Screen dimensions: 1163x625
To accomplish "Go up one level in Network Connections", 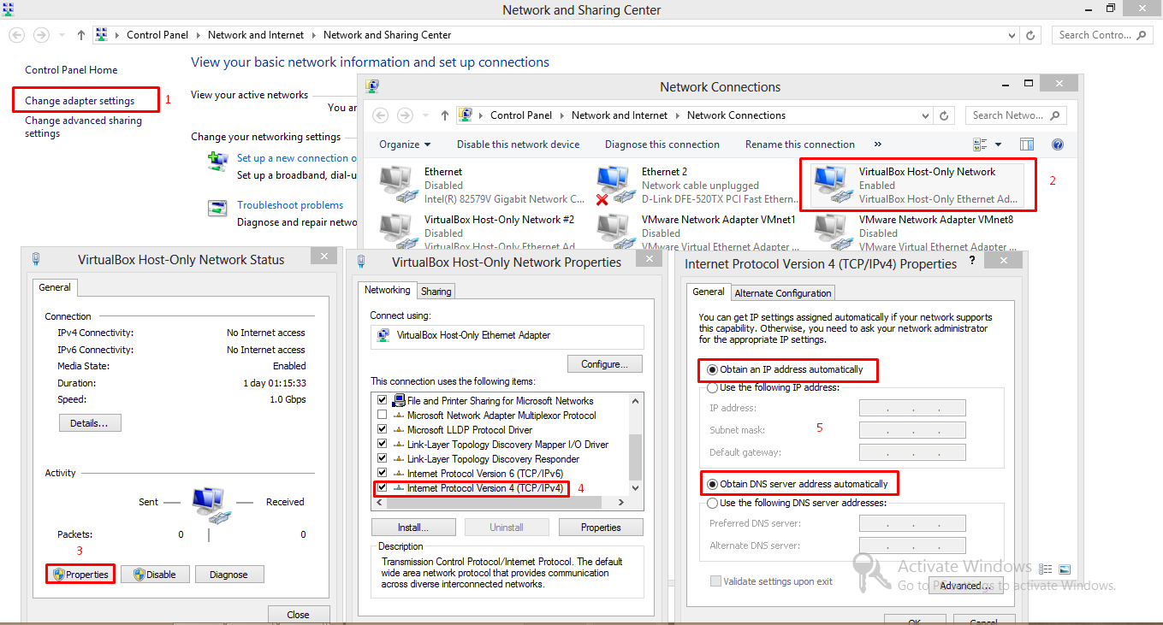I will click(445, 115).
